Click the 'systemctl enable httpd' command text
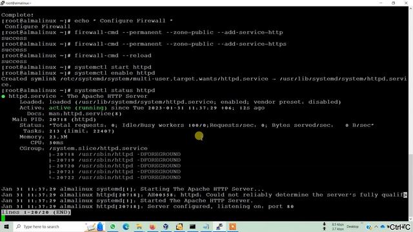 click(x=115, y=73)
